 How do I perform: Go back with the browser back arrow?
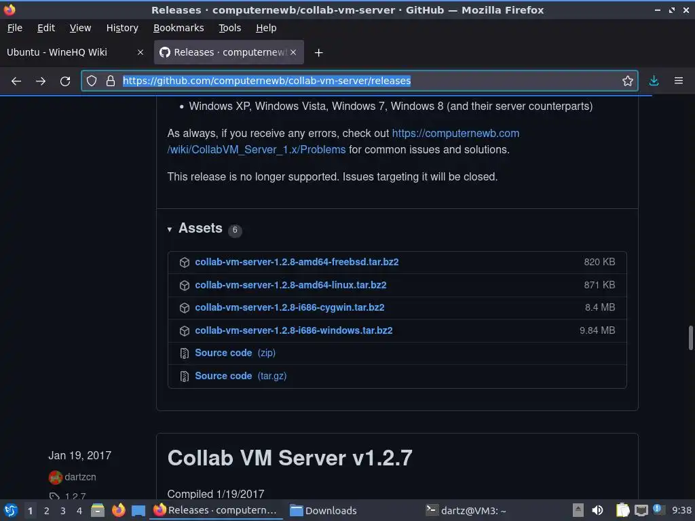[x=16, y=81]
